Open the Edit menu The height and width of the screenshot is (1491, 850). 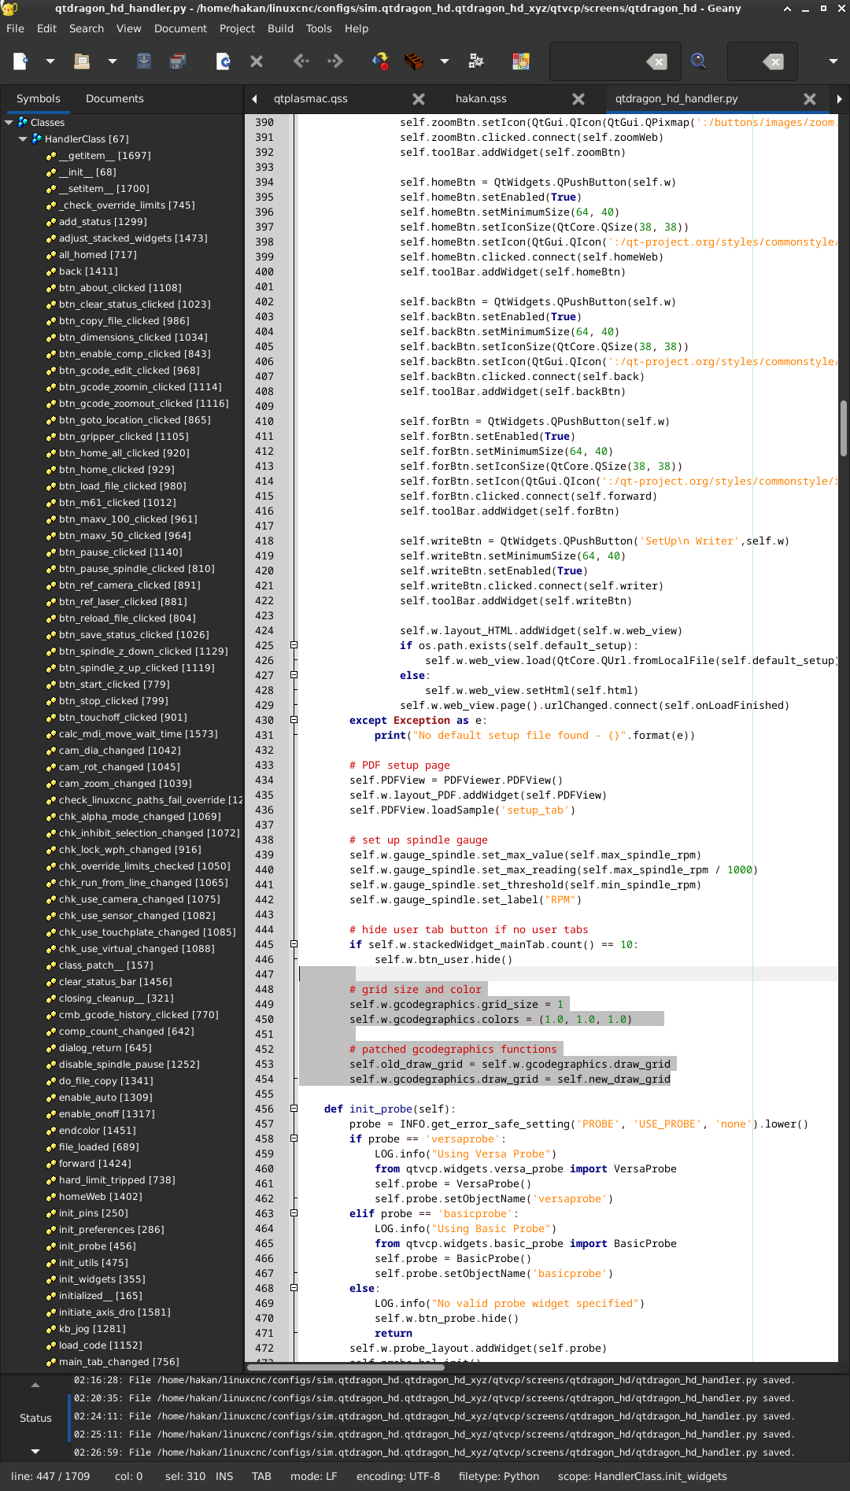pyautogui.click(x=47, y=28)
